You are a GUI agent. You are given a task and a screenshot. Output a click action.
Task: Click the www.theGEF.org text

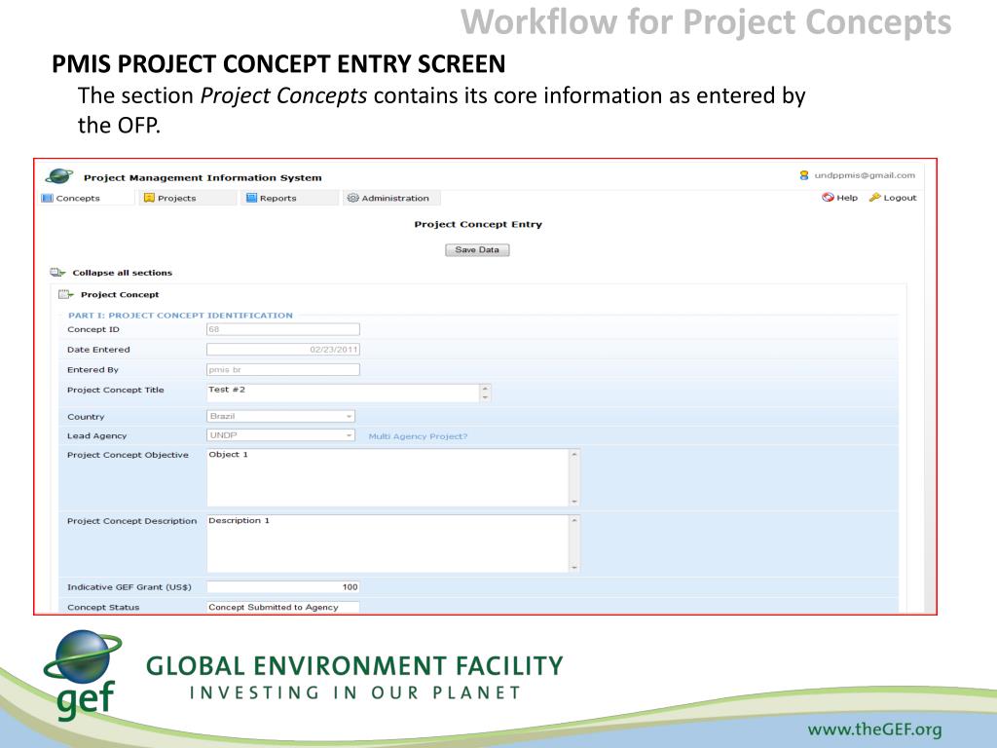[874, 729]
